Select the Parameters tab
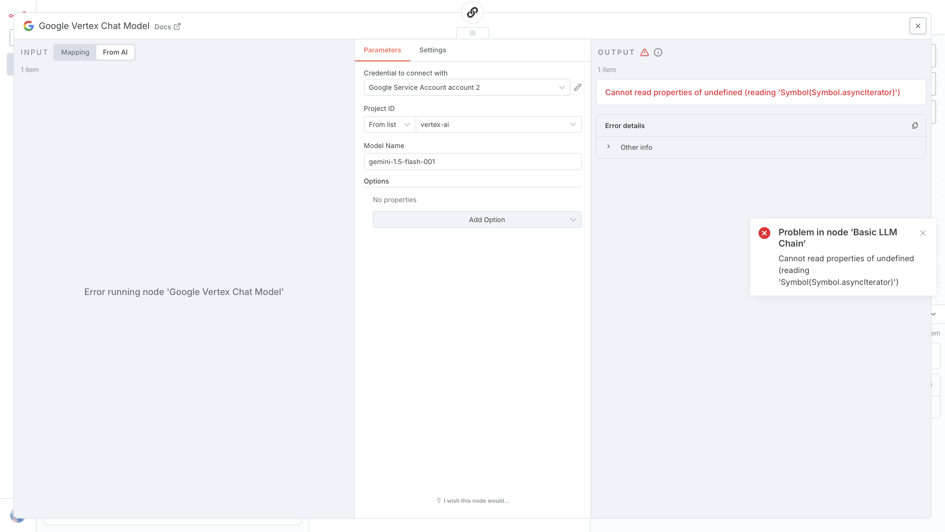 382,50
